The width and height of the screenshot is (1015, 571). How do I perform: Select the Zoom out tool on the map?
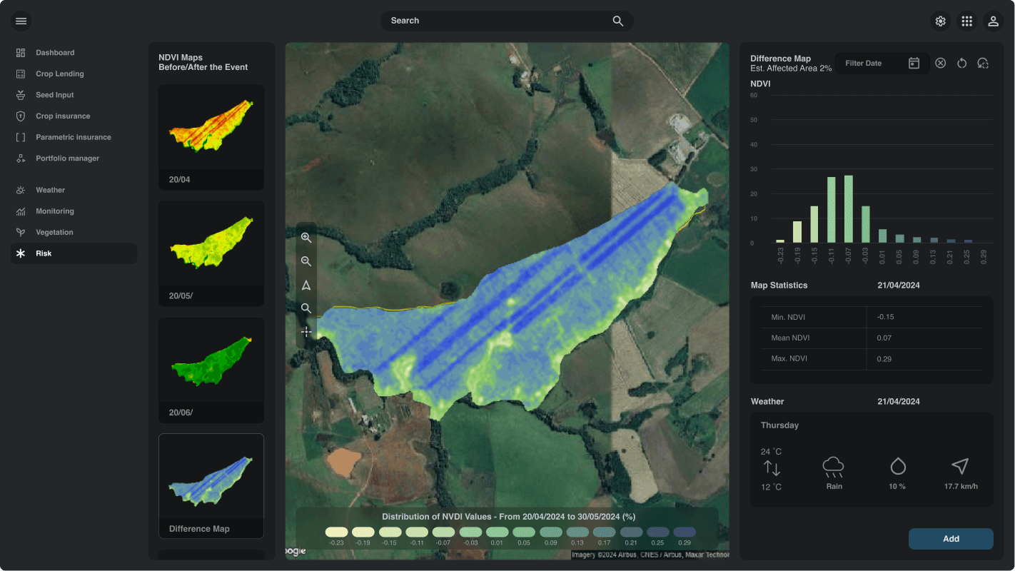tap(306, 261)
